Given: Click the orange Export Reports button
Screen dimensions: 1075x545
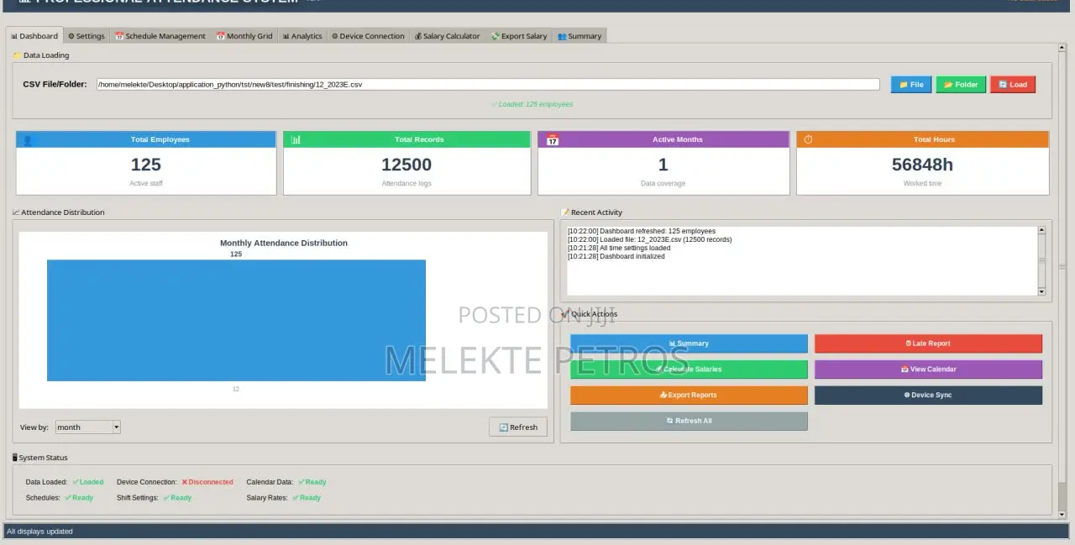Looking at the screenshot, I should tap(689, 395).
